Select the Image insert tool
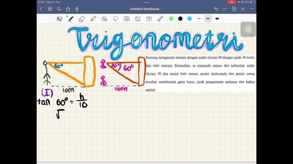The height and width of the screenshot is (164, 293). (138, 19)
